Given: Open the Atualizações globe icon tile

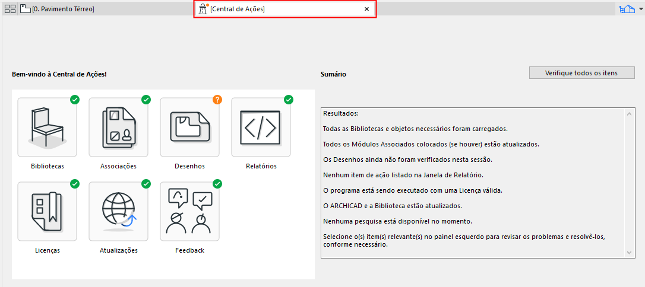Looking at the screenshot, I should (x=118, y=212).
